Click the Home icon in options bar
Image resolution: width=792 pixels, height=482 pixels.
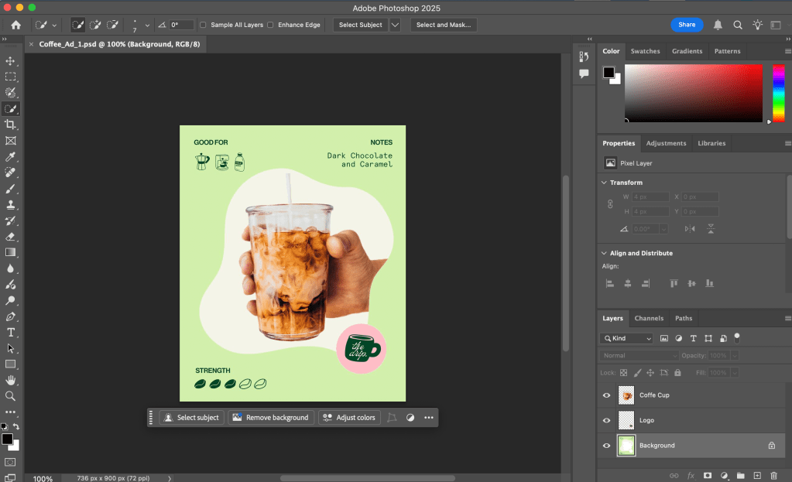(x=15, y=25)
